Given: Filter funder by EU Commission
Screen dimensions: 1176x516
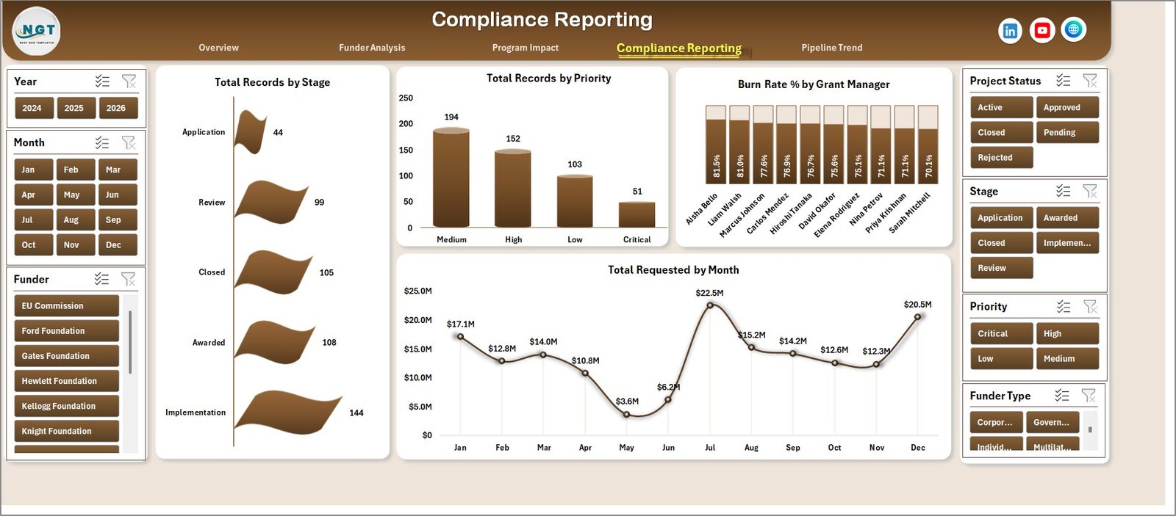Looking at the screenshot, I should pyautogui.click(x=66, y=305).
